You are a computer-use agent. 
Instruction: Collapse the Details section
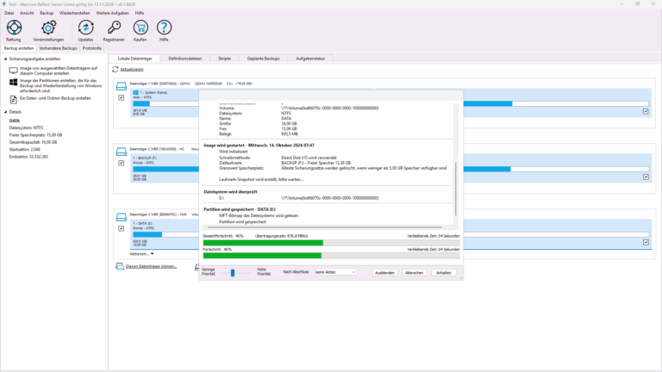(x=5, y=112)
